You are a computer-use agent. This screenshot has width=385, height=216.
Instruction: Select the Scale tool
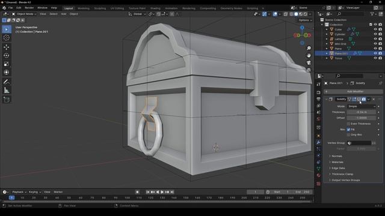click(x=7, y=64)
